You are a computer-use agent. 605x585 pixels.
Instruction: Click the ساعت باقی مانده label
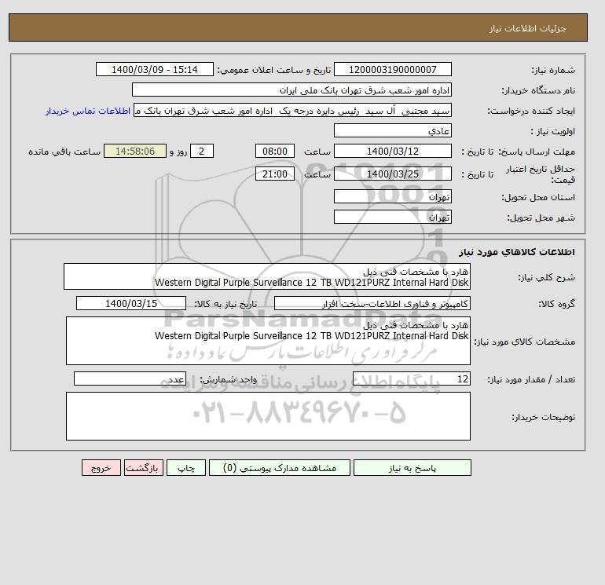64,152
